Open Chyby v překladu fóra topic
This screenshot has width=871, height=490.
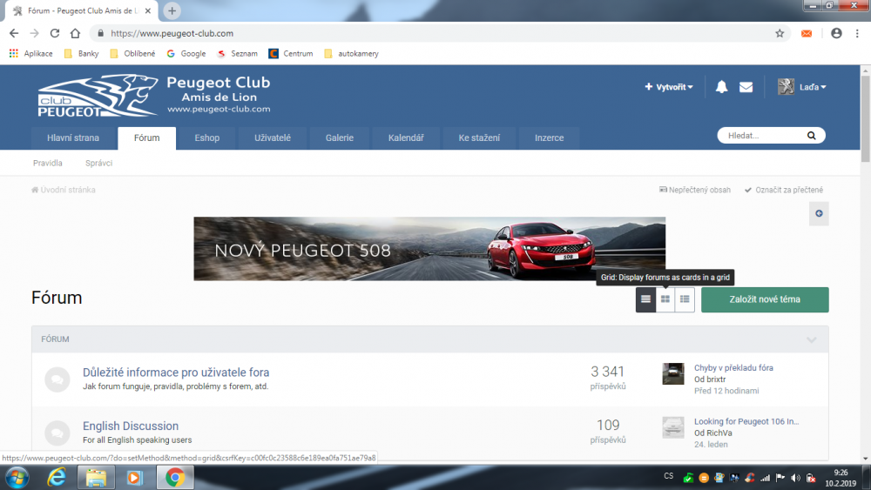733,368
